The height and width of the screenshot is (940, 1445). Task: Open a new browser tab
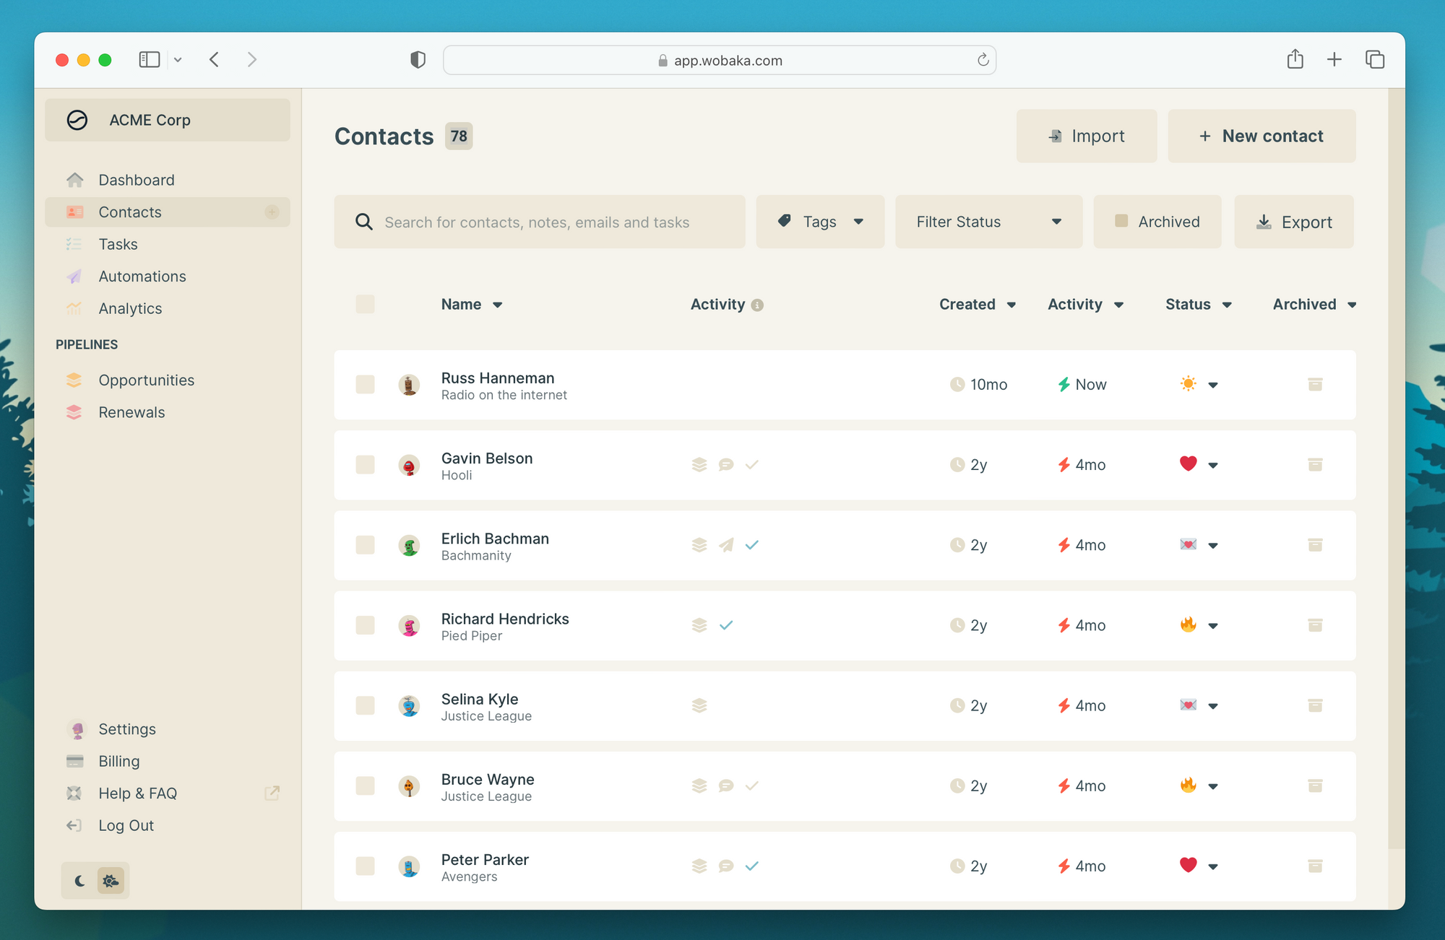(x=1334, y=59)
